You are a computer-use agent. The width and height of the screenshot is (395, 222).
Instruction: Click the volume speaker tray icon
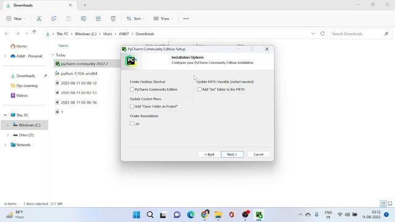click(x=347, y=215)
